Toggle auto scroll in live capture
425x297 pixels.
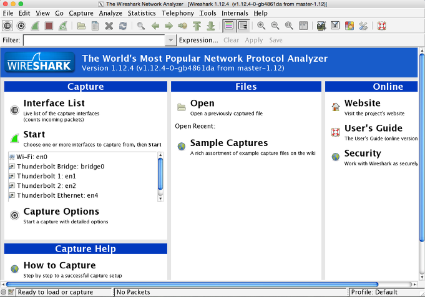click(x=243, y=26)
